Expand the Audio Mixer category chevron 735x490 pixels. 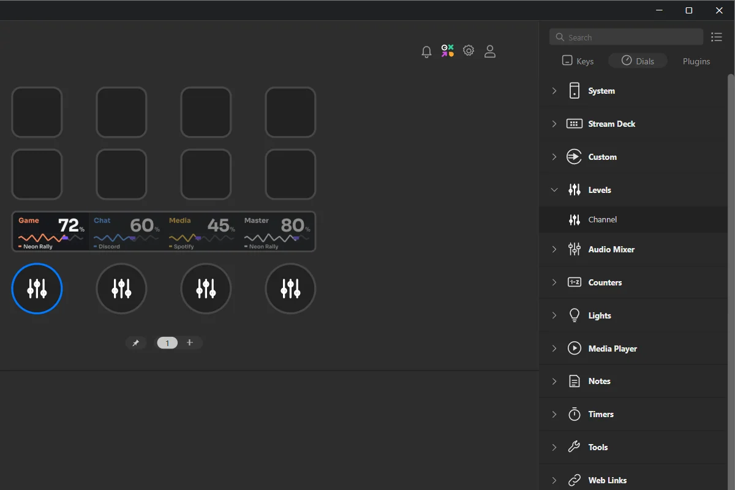pos(554,249)
